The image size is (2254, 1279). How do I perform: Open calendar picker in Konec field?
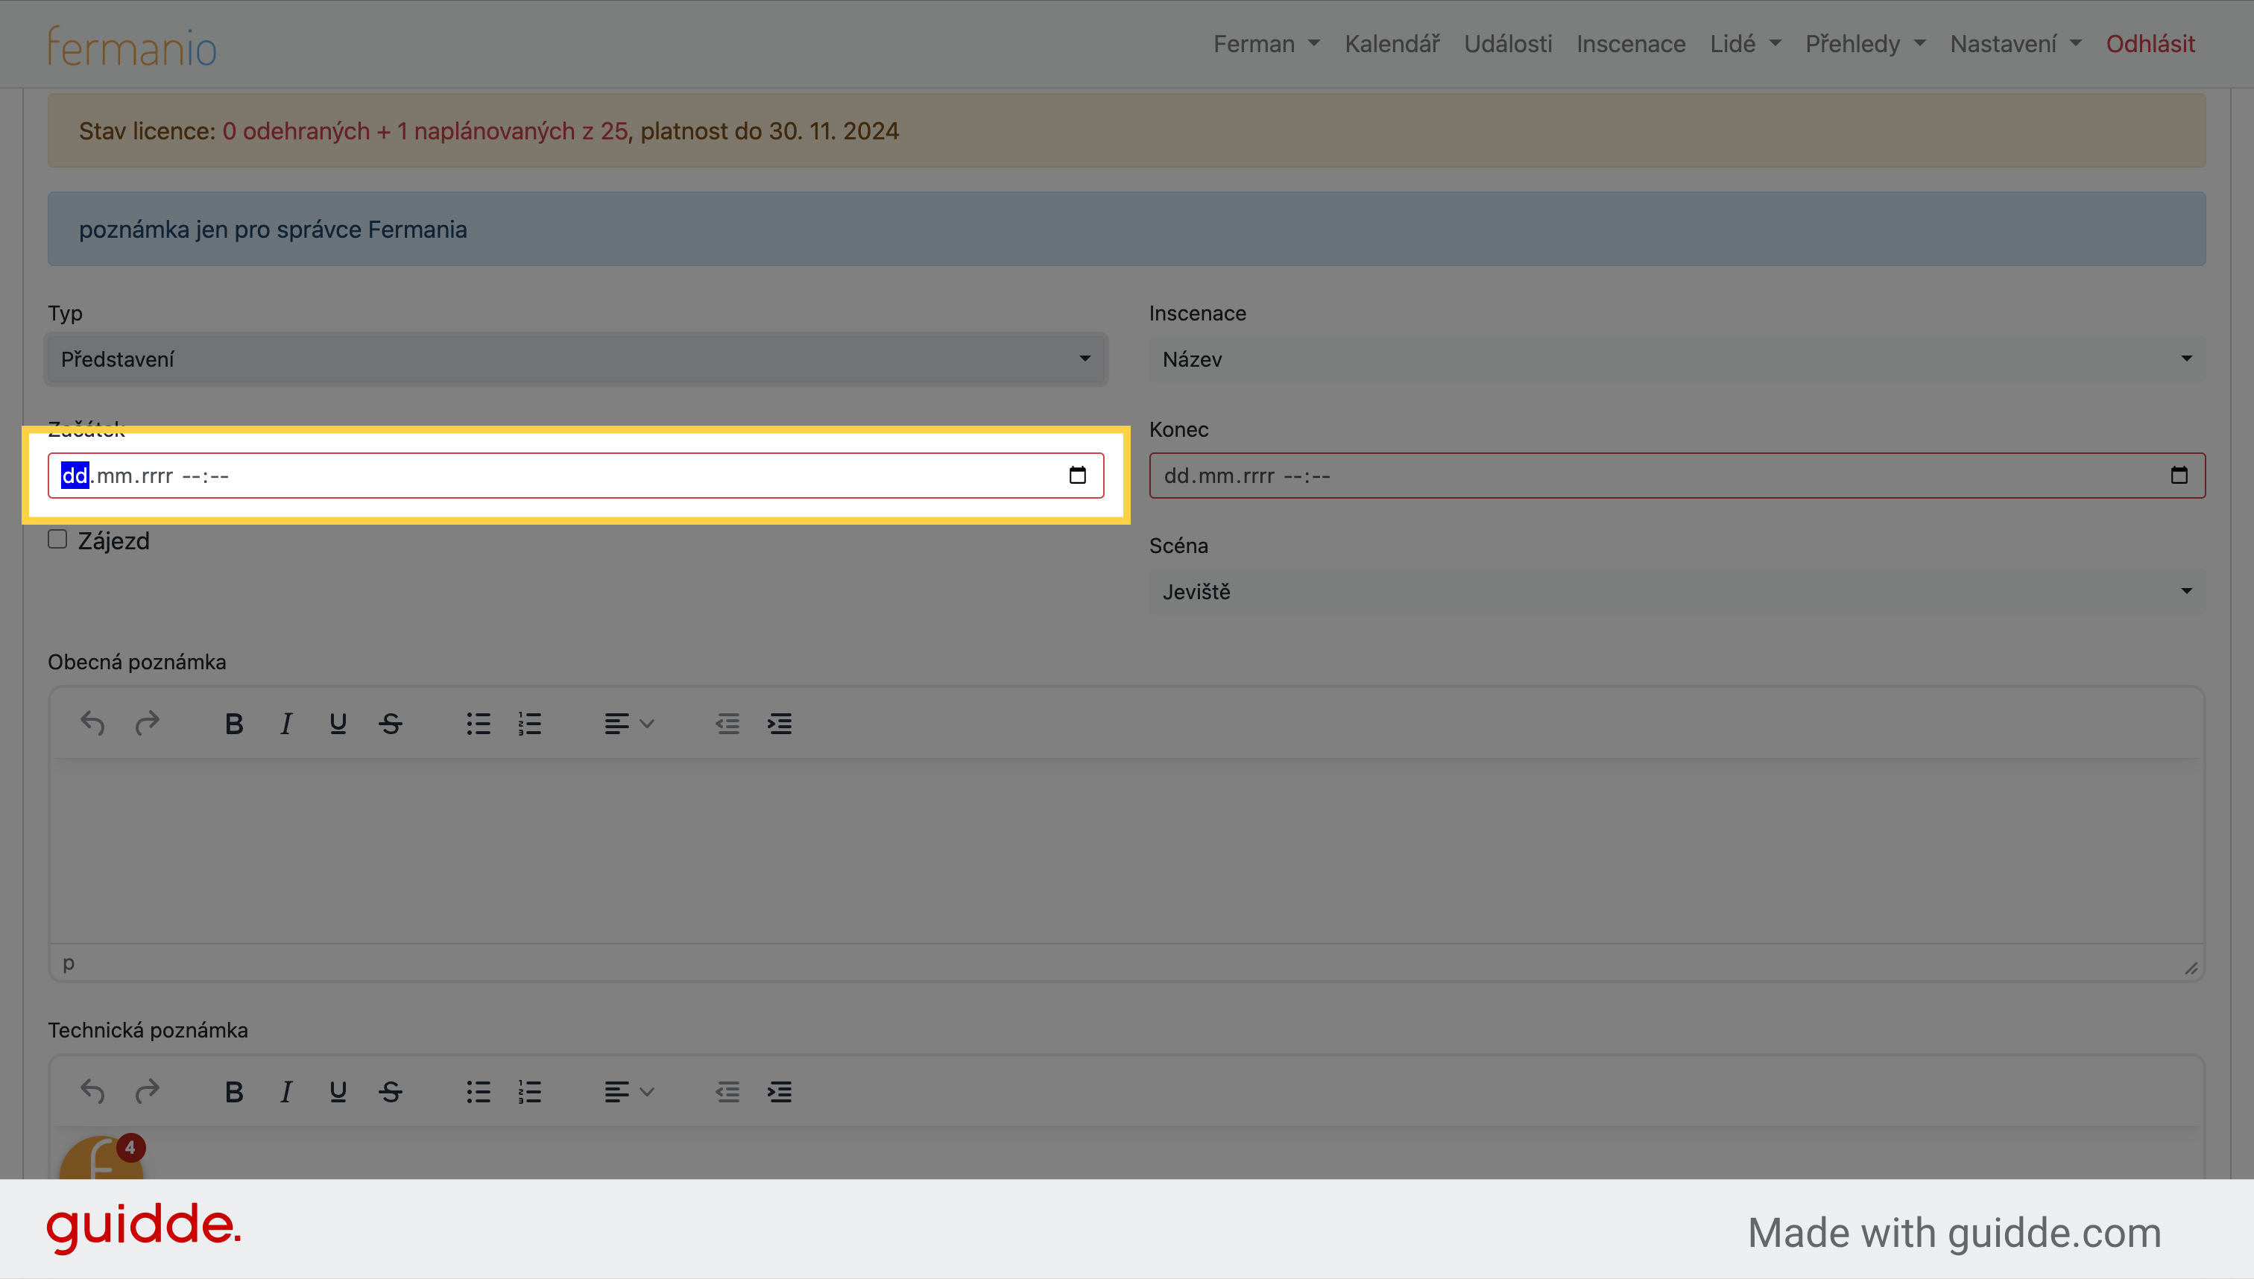tap(2179, 476)
